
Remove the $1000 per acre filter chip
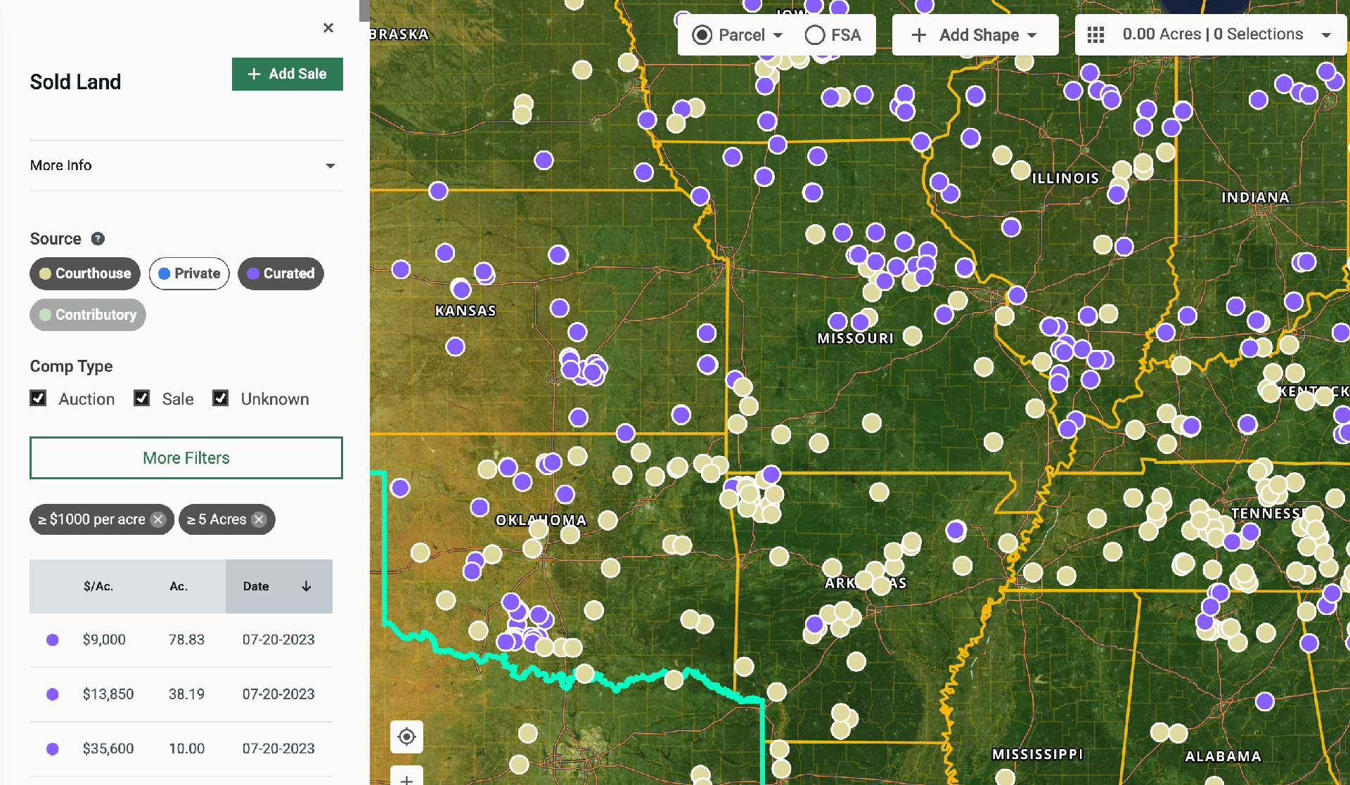[157, 519]
